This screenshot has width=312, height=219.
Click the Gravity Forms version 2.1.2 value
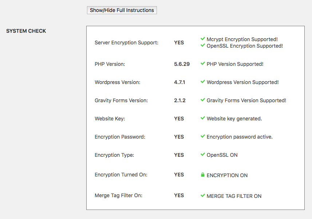(179, 100)
